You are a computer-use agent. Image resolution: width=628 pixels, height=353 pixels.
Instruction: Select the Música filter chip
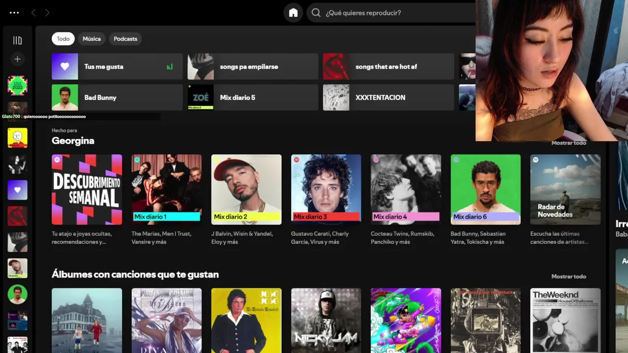[x=92, y=39]
